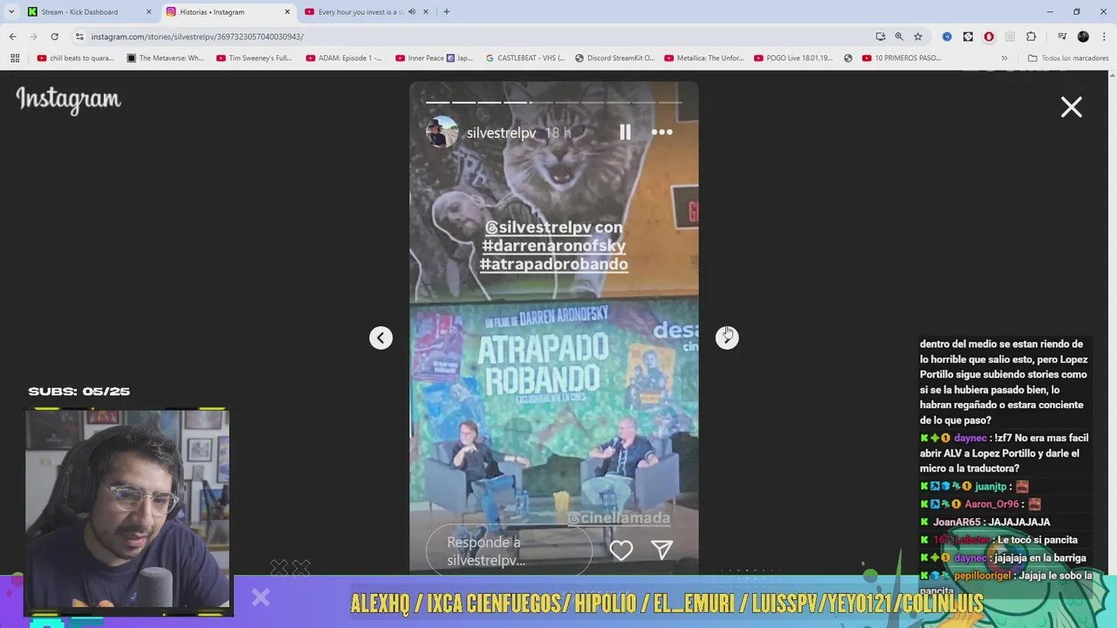Open the silvestrelpv username link
The width and height of the screenshot is (1117, 628).
(501, 133)
